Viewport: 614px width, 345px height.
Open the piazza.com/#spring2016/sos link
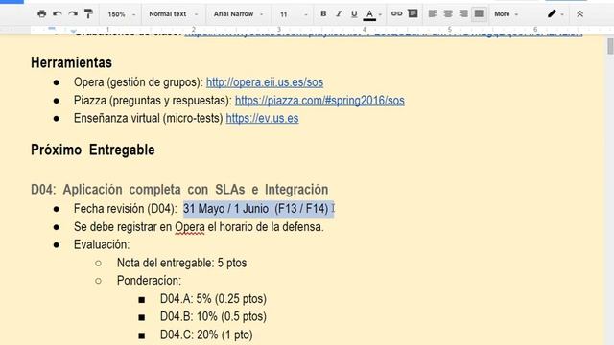(x=319, y=101)
